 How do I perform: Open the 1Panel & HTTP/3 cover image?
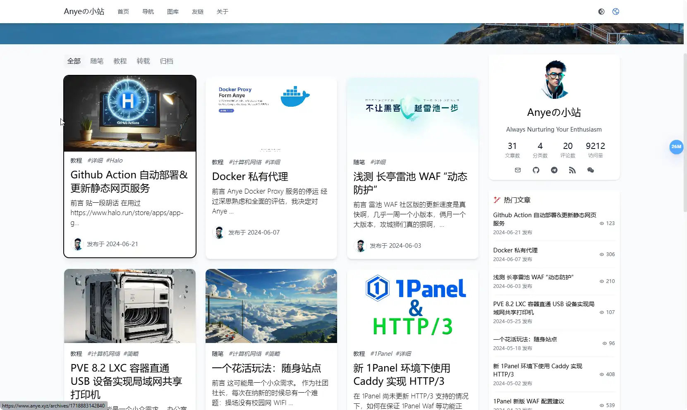(413, 306)
